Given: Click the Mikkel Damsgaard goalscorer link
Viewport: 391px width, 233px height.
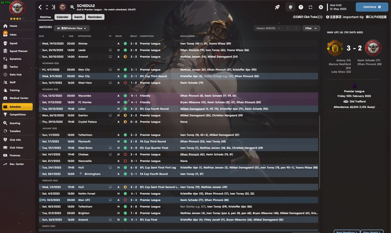Looking at the screenshot, I should [192, 109].
